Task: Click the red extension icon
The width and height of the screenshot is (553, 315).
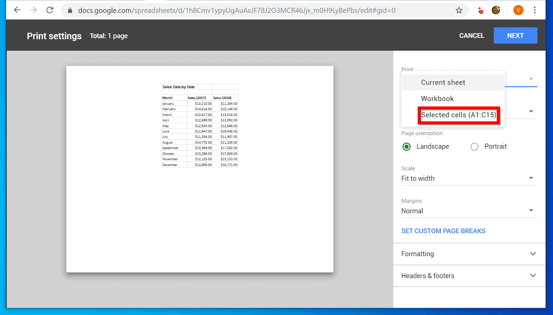Action: point(481,11)
